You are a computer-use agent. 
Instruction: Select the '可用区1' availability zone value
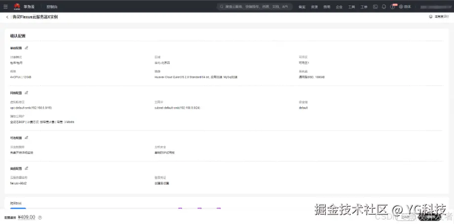tap(304, 63)
